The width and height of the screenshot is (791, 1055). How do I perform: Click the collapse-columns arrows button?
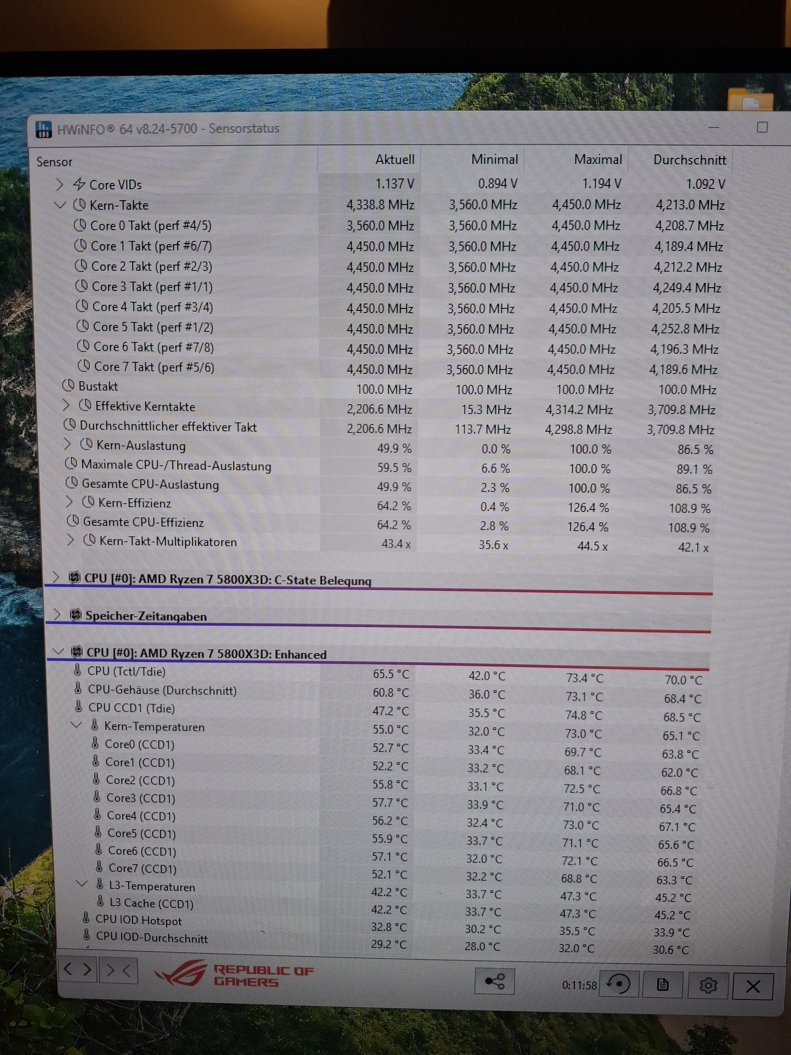[118, 970]
